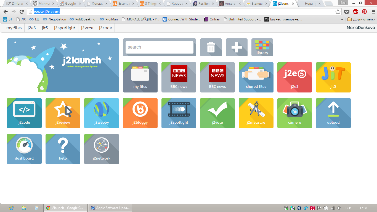The height and width of the screenshot is (212, 377).
Task: Open the shared files tile
Action: click(256, 77)
